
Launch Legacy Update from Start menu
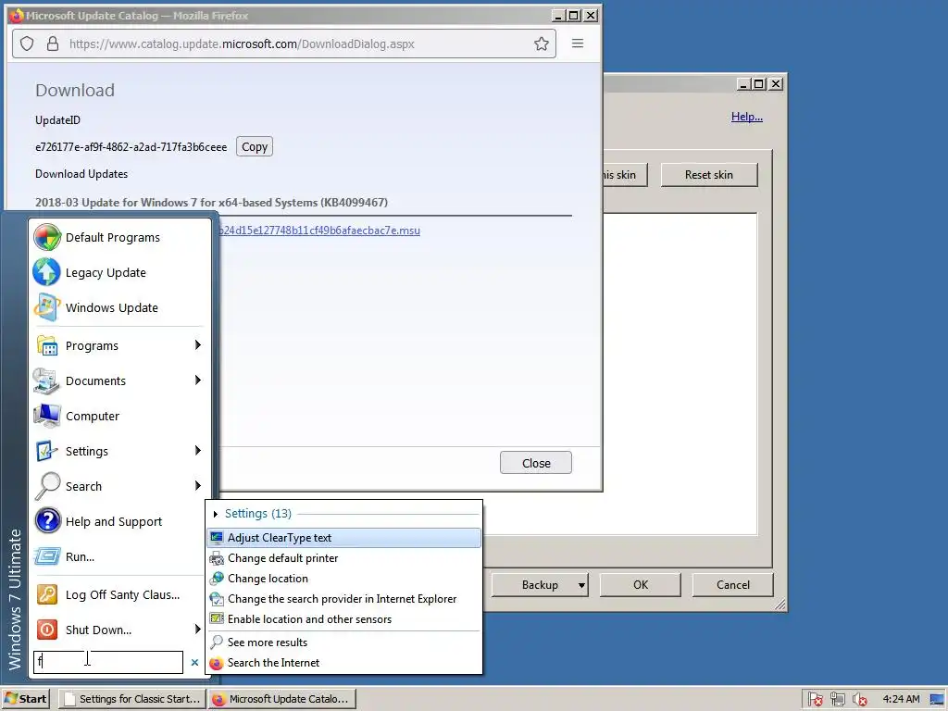tap(46, 272)
